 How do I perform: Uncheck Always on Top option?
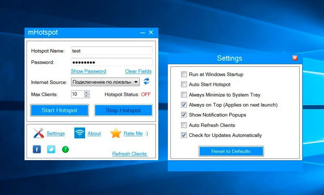tap(184, 105)
